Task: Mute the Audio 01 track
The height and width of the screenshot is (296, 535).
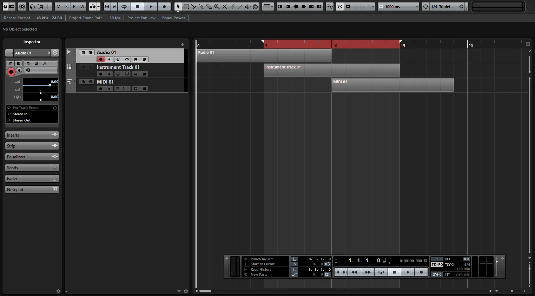Action: [83, 52]
